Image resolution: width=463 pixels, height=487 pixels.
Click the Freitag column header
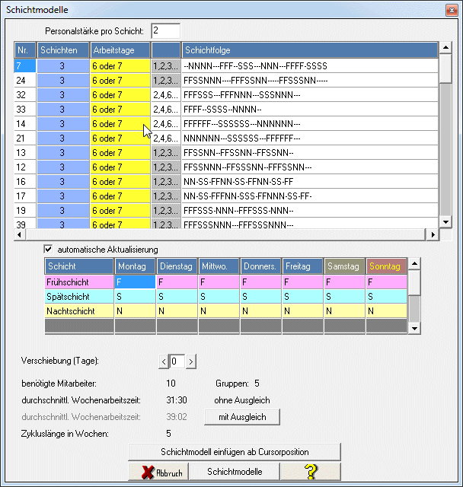[302, 266]
